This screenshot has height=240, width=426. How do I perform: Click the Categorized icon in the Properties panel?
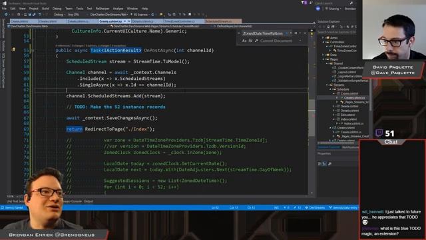319,164
